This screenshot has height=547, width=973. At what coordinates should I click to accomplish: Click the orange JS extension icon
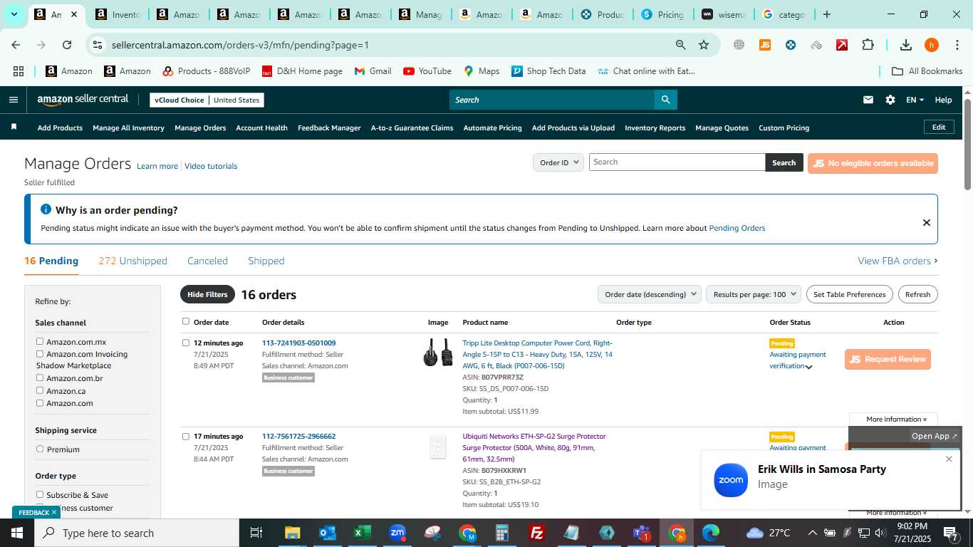pyautogui.click(x=765, y=45)
